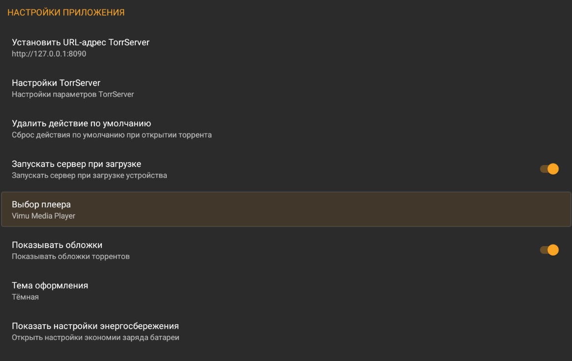Click the 'НАСТРОЙКИ ПРИЛОЖЕНИЯ' section header
The height and width of the screenshot is (361, 572).
click(66, 12)
